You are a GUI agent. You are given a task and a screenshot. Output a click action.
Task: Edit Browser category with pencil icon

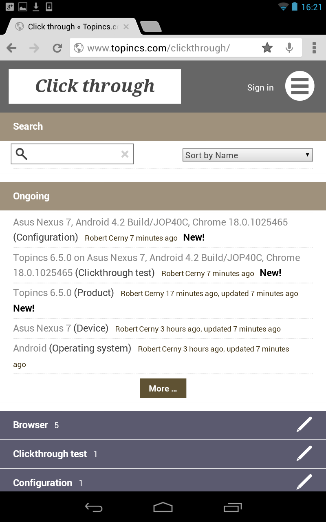304,425
